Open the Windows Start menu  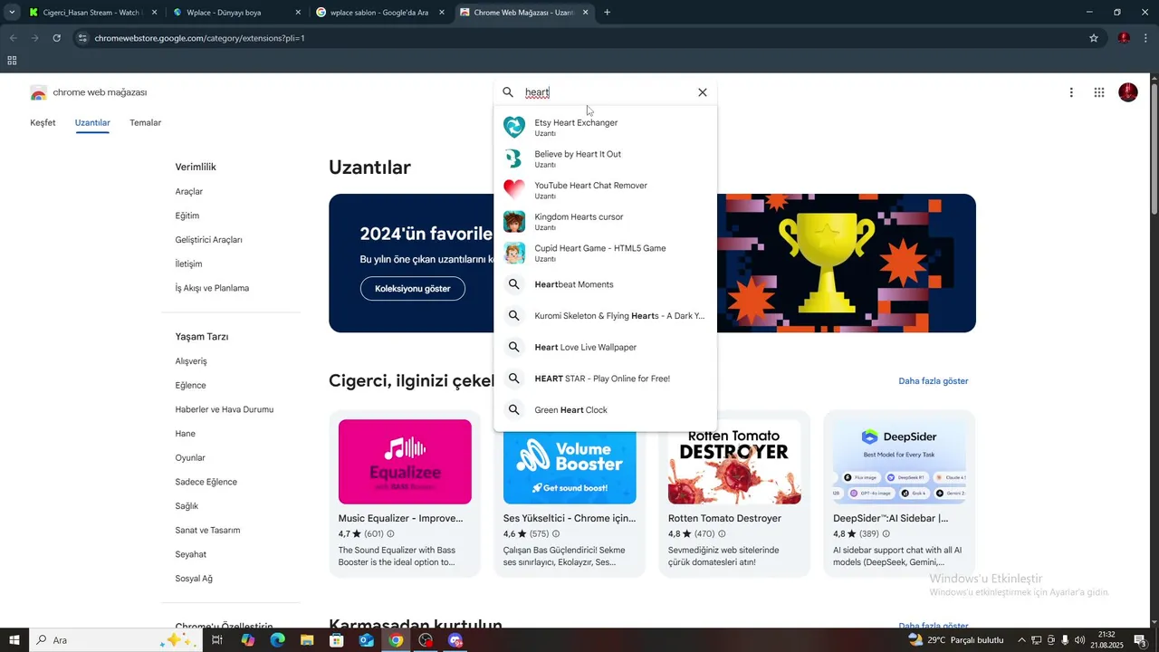tap(14, 640)
